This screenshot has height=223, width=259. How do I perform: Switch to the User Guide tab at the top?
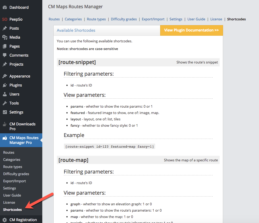tap(196, 19)
